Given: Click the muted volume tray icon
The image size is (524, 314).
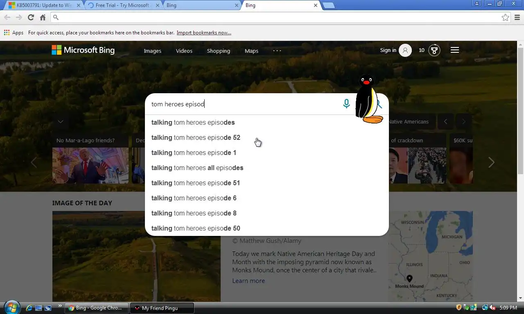Looking at the screenshot, I should [x=492, y=307].
